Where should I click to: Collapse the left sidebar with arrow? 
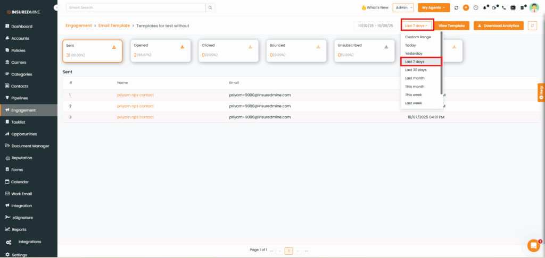[57, 7]
